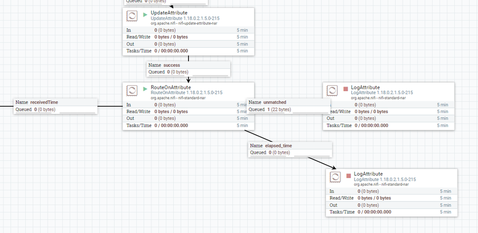Click the lower LogAttribute processor icon below elapsed_time
This screenshot has height=233, width=478.
coord(335,177)
